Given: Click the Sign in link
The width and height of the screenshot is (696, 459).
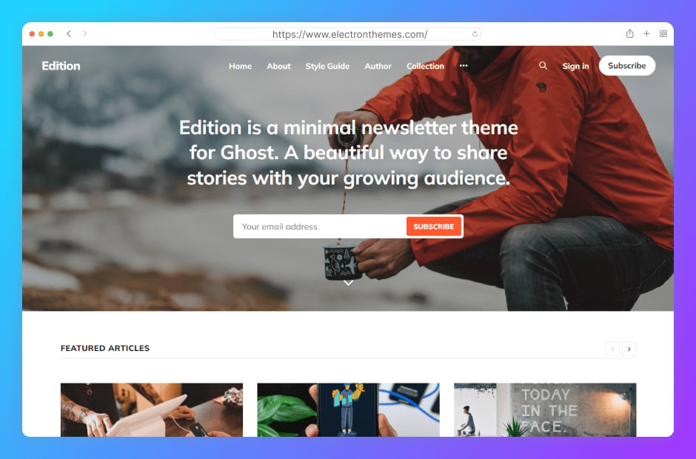Looking at the screenshot, I should pyautogui.click(x=575, y=66).
